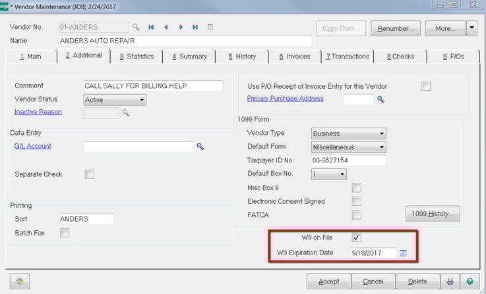
Task: Open the G/L Account lookup icon
Action: pos(200,147)
